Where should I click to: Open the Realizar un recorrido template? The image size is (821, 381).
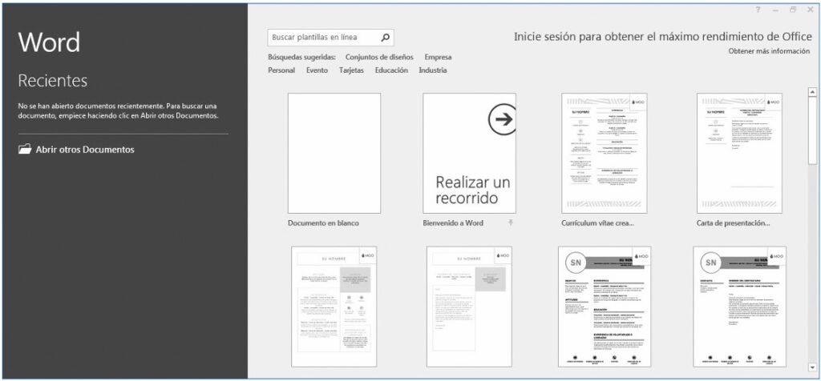pyautogui.click(x=469, y=153)
